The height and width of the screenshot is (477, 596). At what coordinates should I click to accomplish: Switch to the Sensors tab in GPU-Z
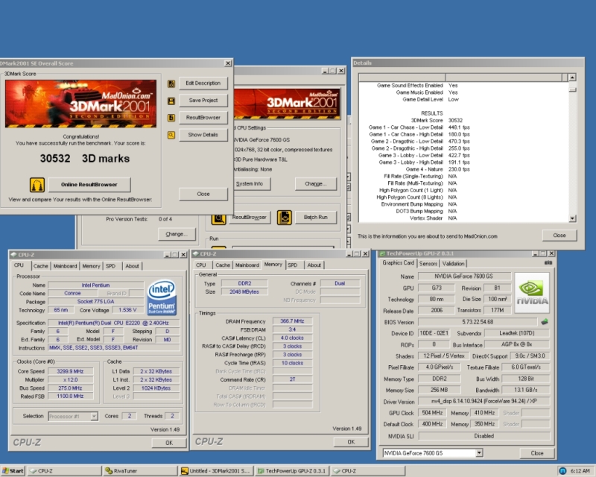click(428, 264)
